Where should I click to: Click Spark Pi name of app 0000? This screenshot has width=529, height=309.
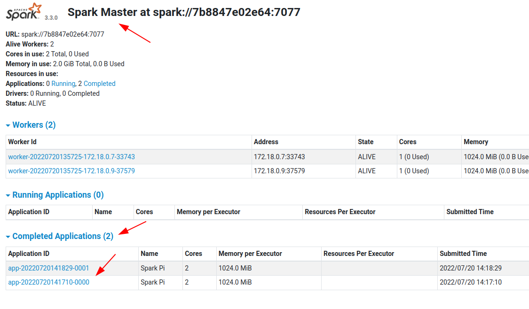pyautogui.click(x=153, y=282)
